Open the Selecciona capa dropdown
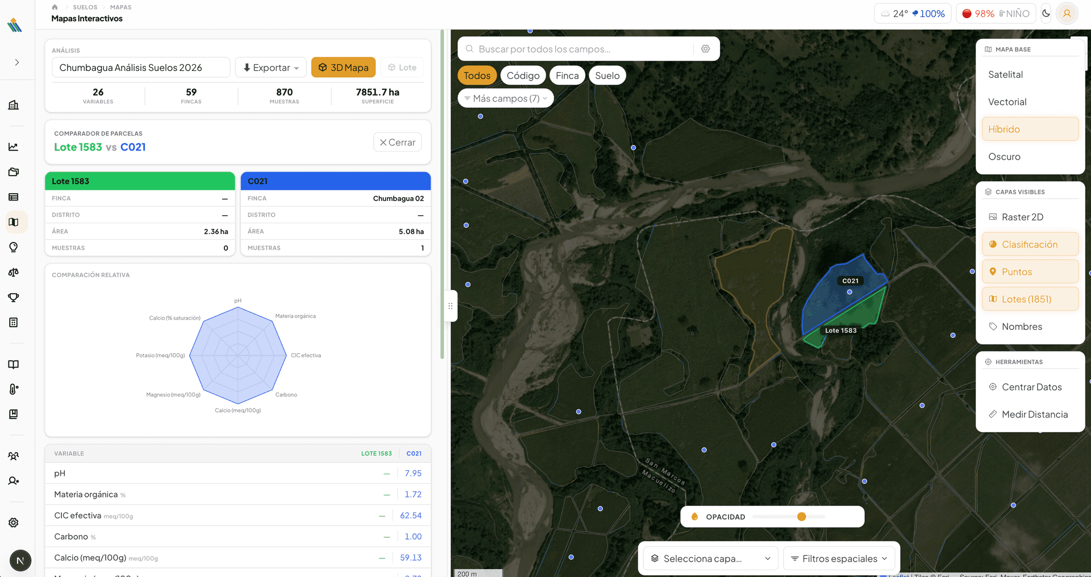Viewport: 1091px width, 577px height. tap(711, 559)
